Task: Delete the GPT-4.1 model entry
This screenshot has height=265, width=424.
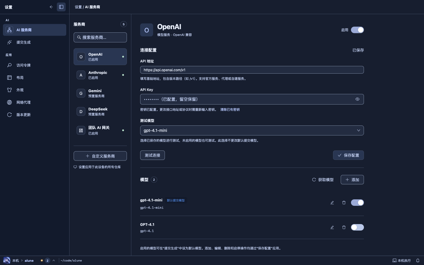Action: point(344,227)
